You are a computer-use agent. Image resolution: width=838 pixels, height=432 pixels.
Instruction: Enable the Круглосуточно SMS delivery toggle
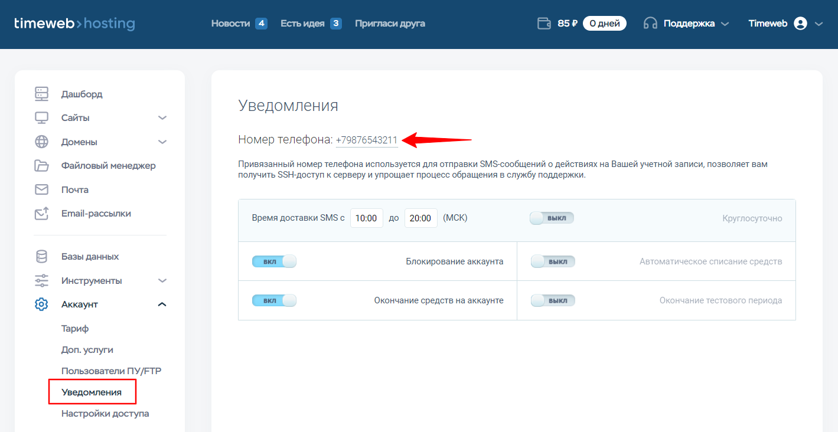(552, 218)
